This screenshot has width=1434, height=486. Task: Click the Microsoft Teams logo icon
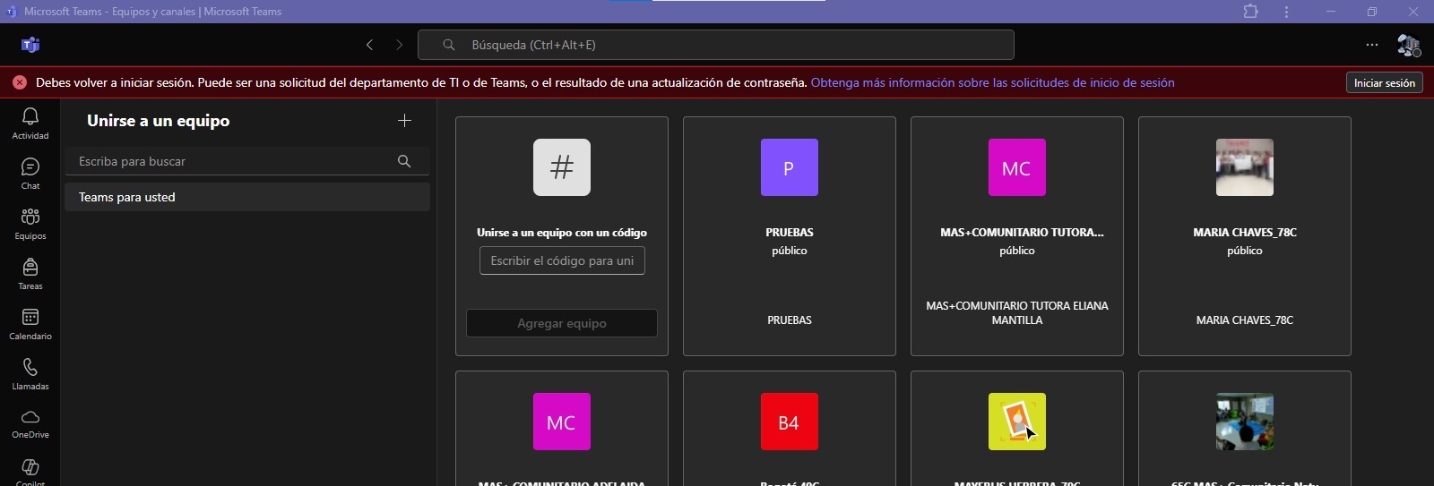(x=30, y=45)
